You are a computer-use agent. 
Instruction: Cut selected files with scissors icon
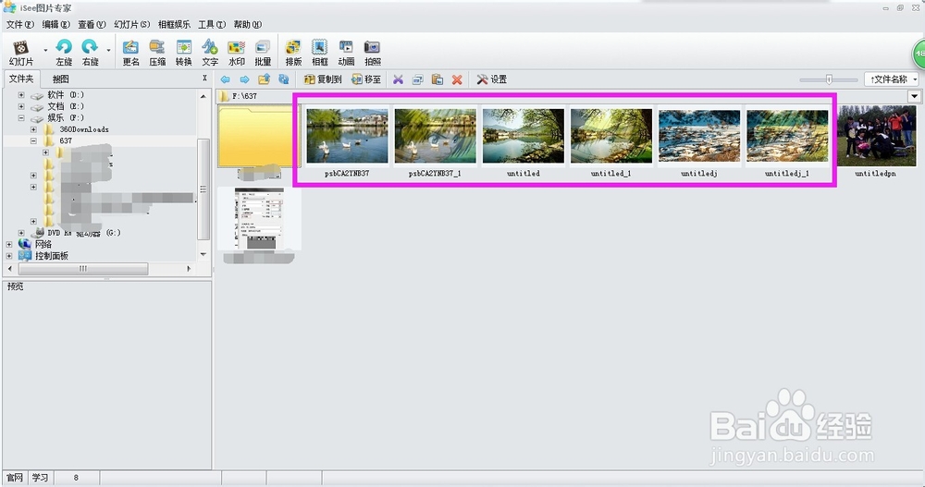(398, 79)
